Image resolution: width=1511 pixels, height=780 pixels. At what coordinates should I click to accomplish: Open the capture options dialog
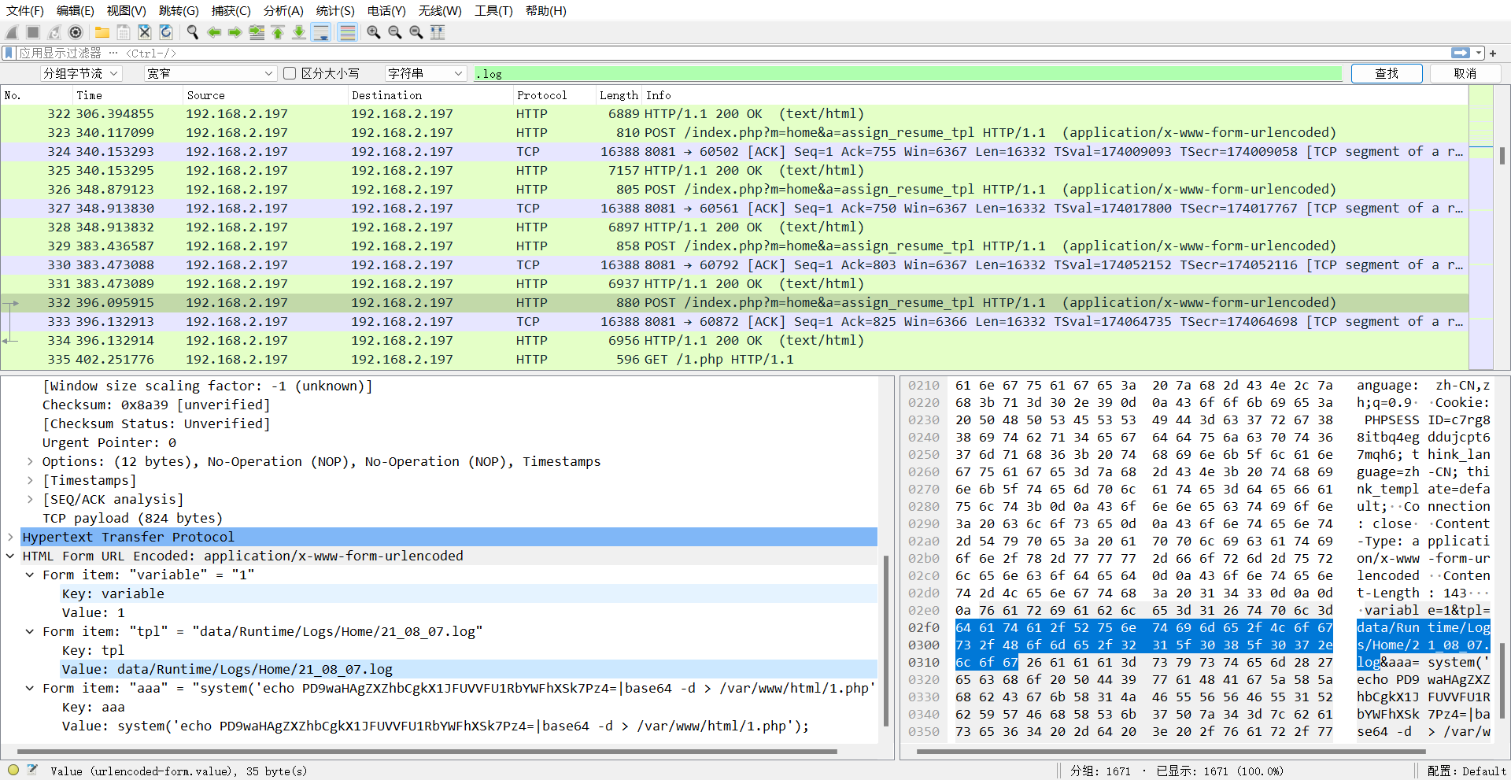point(76,32)
